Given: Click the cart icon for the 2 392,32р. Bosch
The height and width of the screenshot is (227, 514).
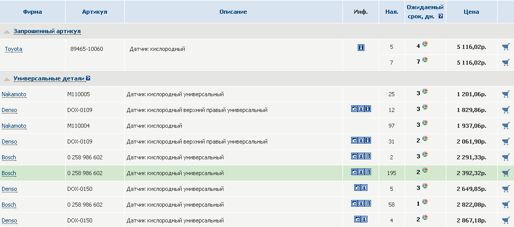Looking at the screenshot, I should tap(505, 173).
